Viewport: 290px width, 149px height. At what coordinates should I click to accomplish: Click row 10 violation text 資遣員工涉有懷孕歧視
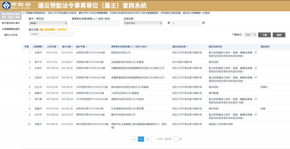point(221,124)
